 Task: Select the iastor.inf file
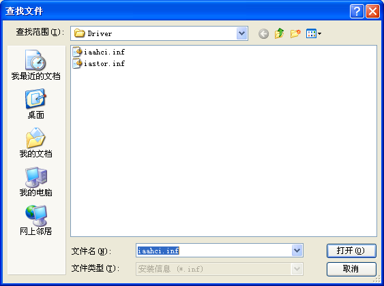(99, 63)
